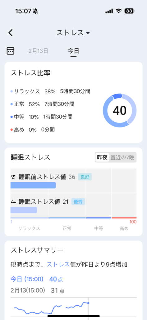Tap the sleep stress bed icon

click(13, 202)
